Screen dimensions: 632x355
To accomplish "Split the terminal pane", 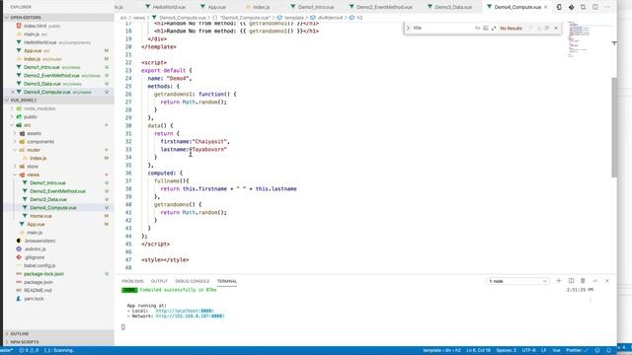I will pos(571,281).
